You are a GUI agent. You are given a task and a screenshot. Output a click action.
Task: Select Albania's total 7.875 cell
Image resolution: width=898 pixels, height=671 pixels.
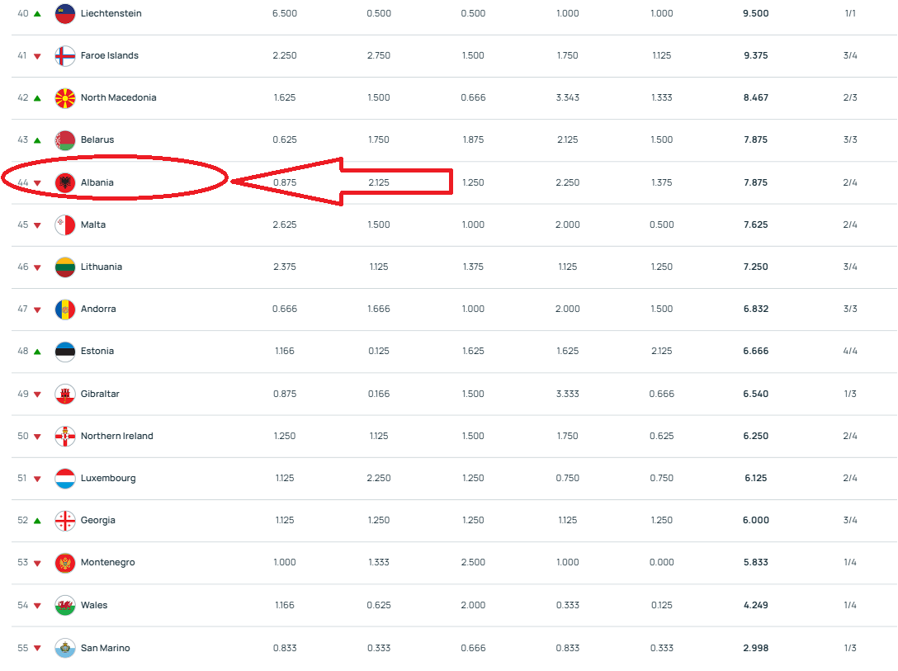pyautogui.click(x=756, y=182)
